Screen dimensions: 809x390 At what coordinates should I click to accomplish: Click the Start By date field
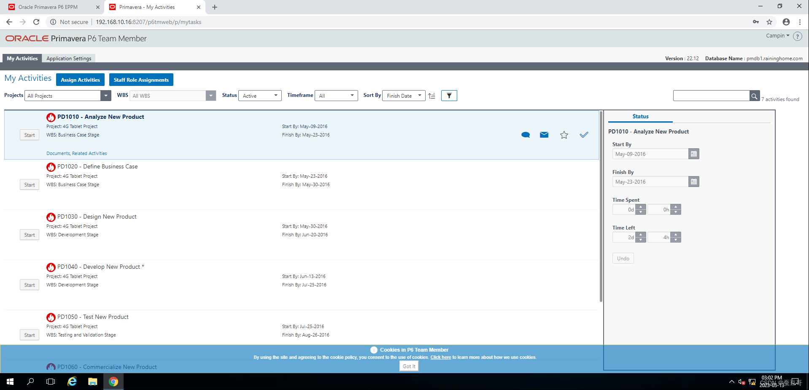click(x=650, y=154)
